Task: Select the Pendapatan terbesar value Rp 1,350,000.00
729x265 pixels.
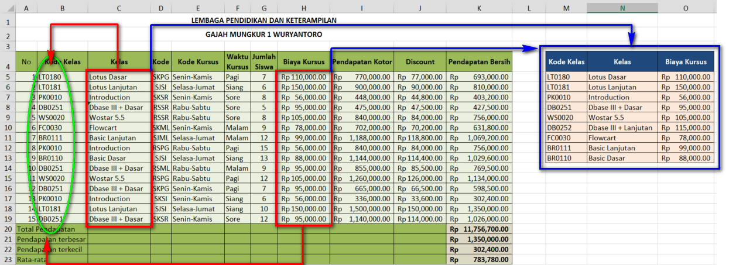Action: (x=479, y=239)
